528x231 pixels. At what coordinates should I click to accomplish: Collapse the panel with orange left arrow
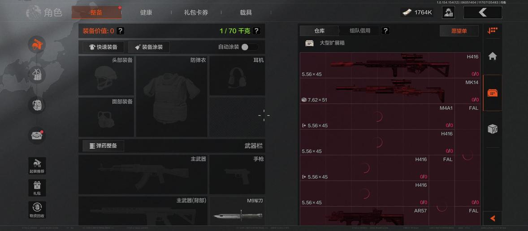point(492,218)
